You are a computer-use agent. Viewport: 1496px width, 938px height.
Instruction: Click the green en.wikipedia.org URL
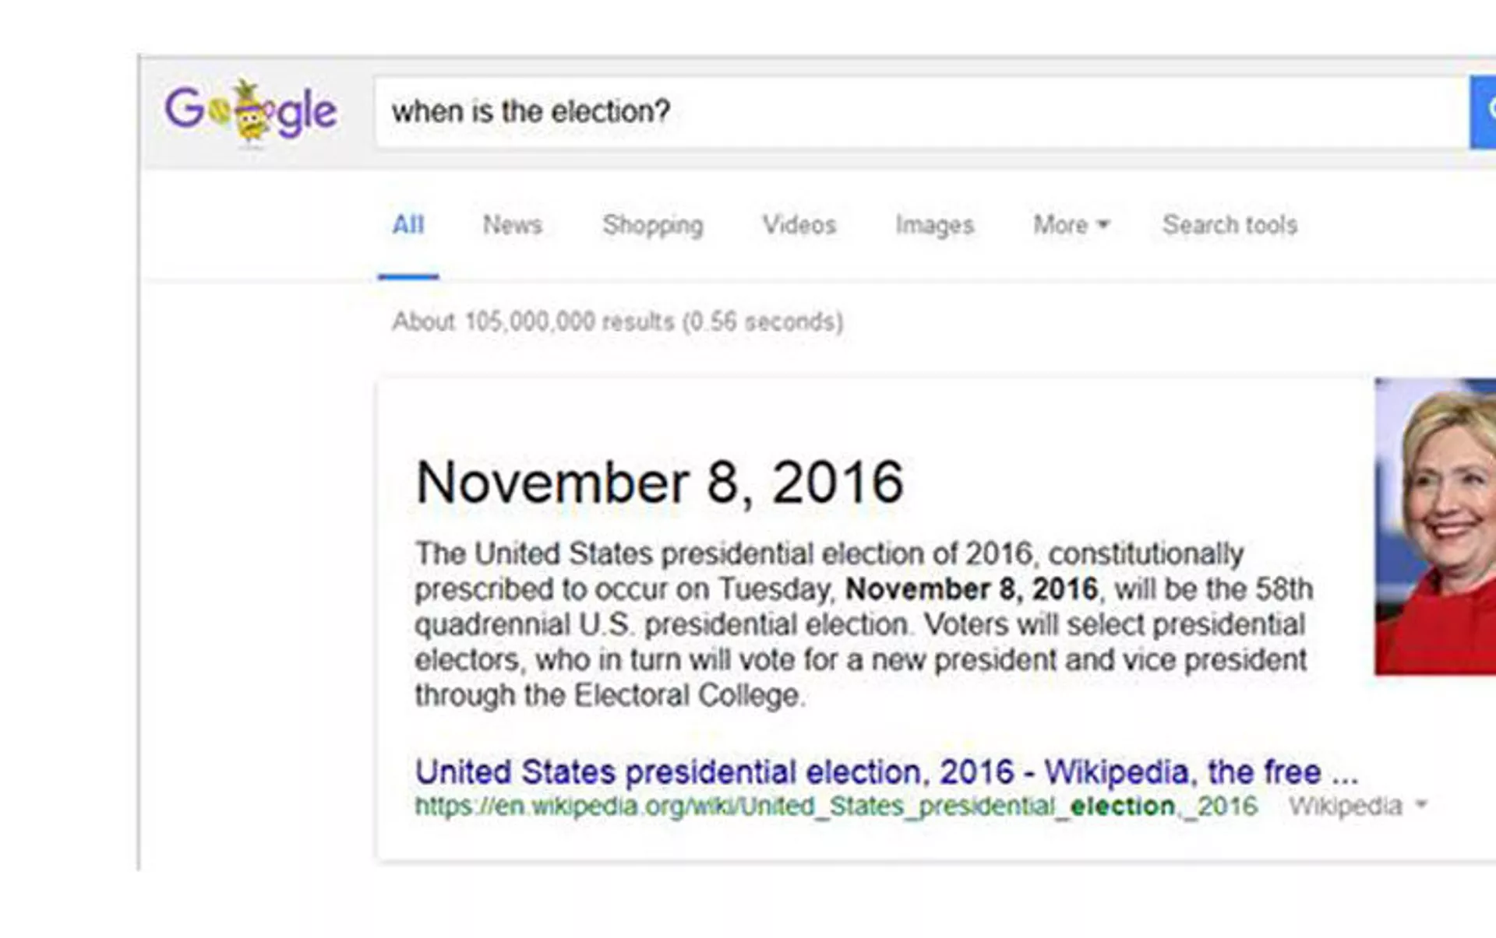(x=835, y=806)
